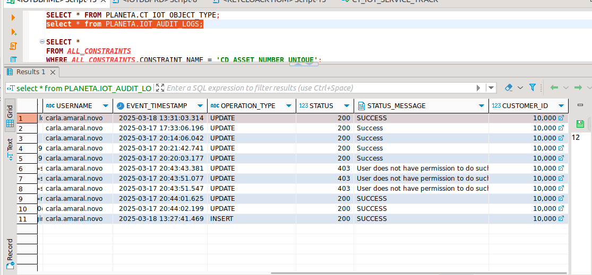
Task: Select row number 11 header
Action: point(27,219)
